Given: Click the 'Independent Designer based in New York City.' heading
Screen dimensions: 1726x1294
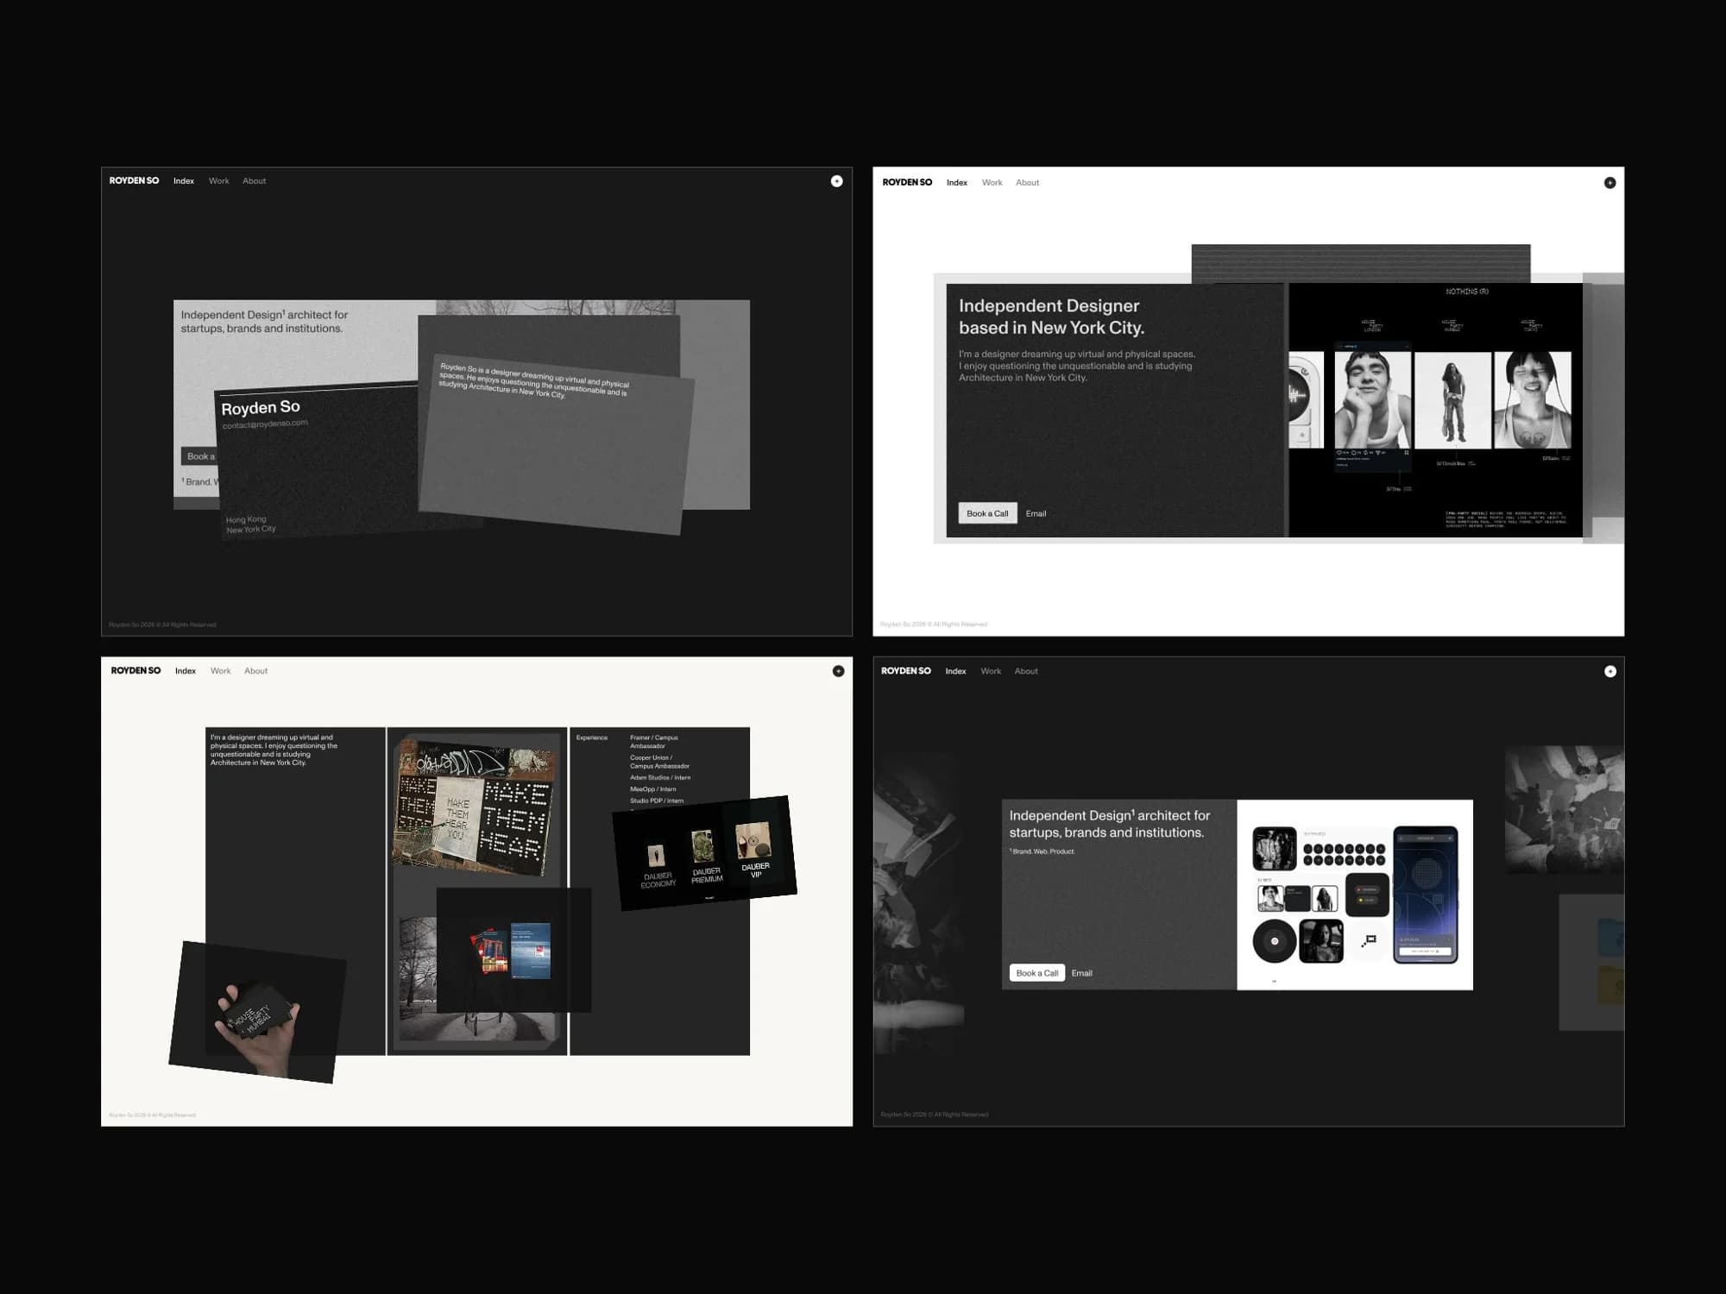Looking at the screenshot, I should point(1051,317).
